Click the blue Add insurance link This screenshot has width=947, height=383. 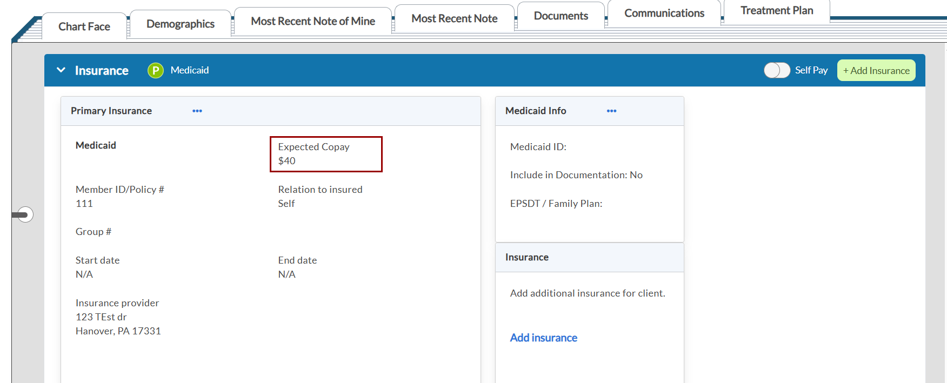tap(543, 338)
